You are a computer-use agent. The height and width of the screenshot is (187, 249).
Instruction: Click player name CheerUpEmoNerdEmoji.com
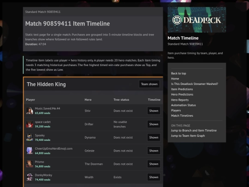(53, 149)
